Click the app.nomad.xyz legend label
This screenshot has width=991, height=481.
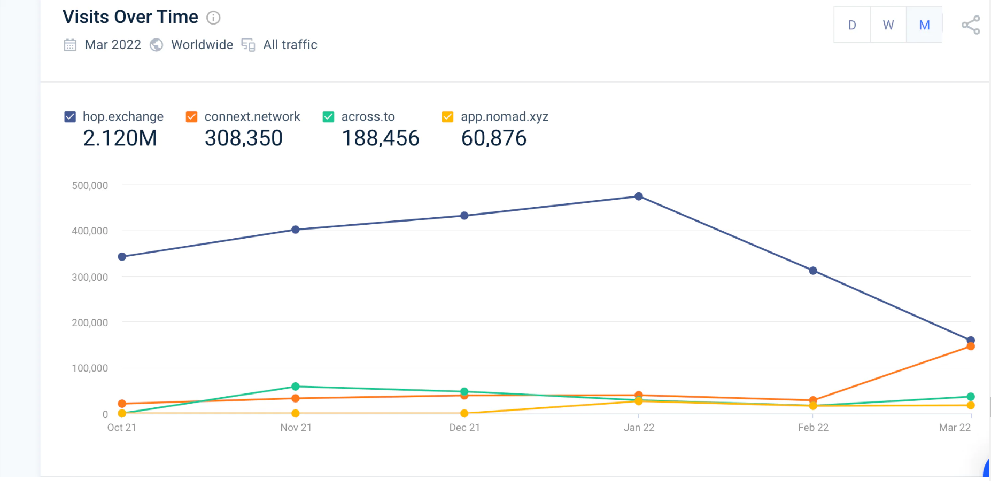505,116
